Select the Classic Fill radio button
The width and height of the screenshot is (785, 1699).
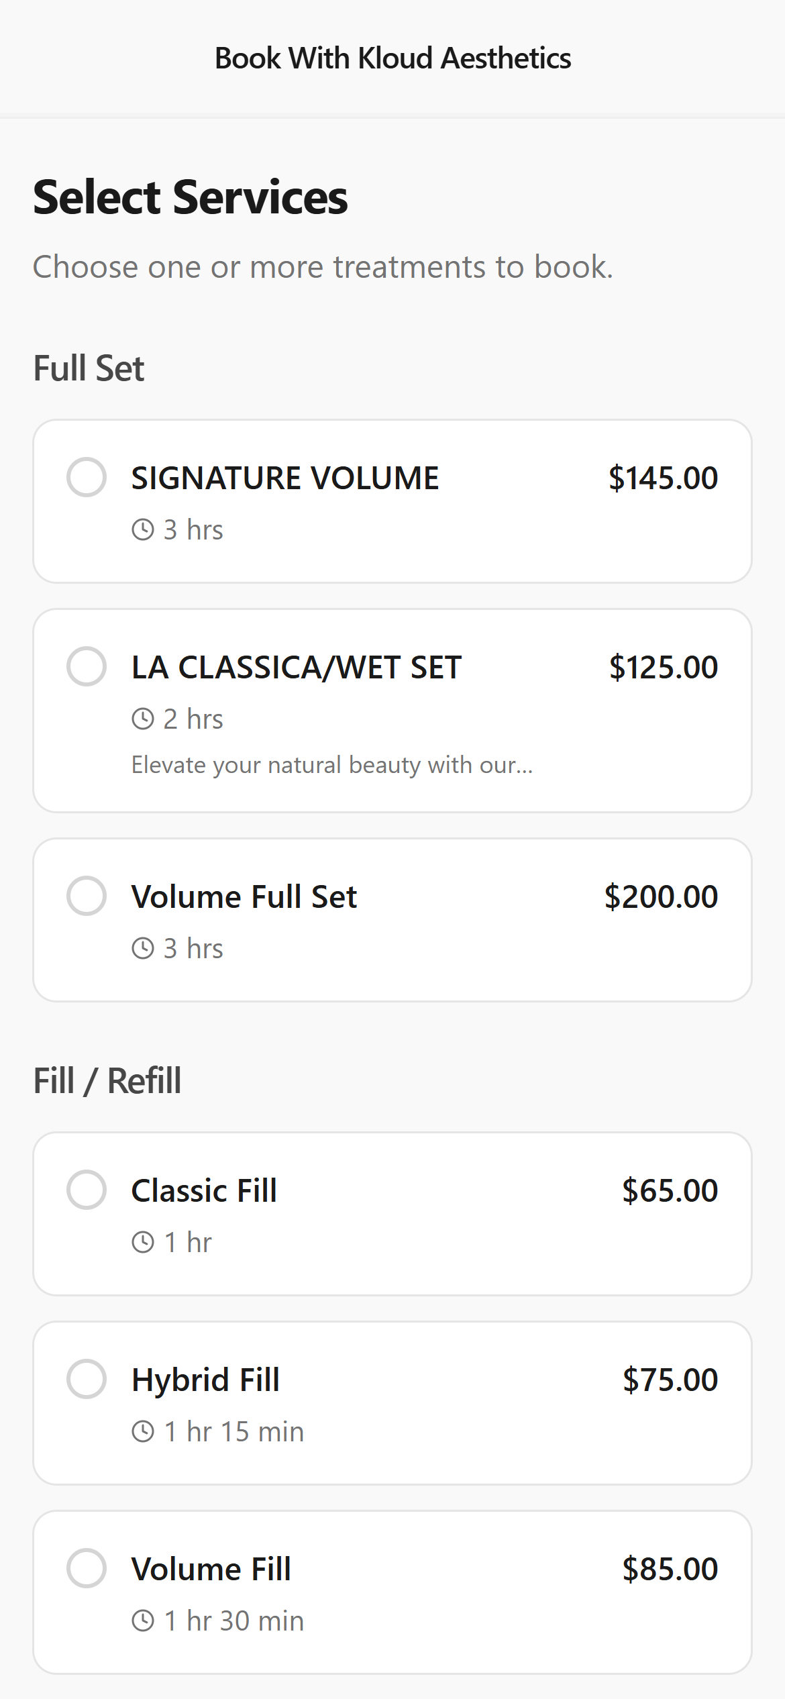[x=87, y=1190]
